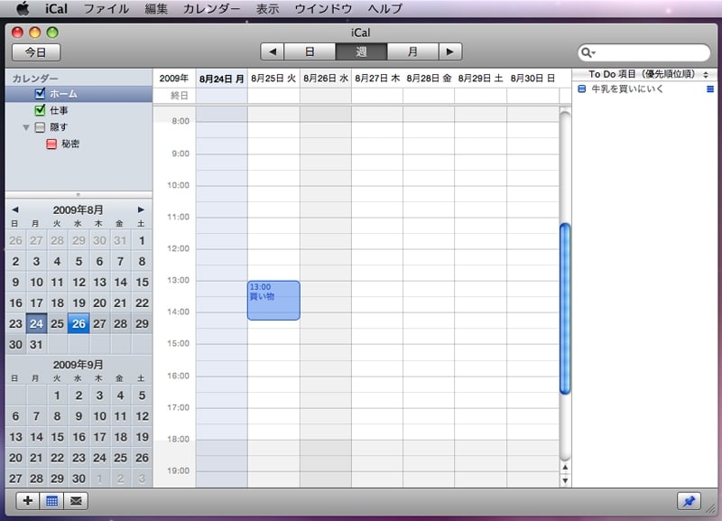Screen dimensions: 722x521
Task: Click the 8月27日 木 column header
Action: 377,79
